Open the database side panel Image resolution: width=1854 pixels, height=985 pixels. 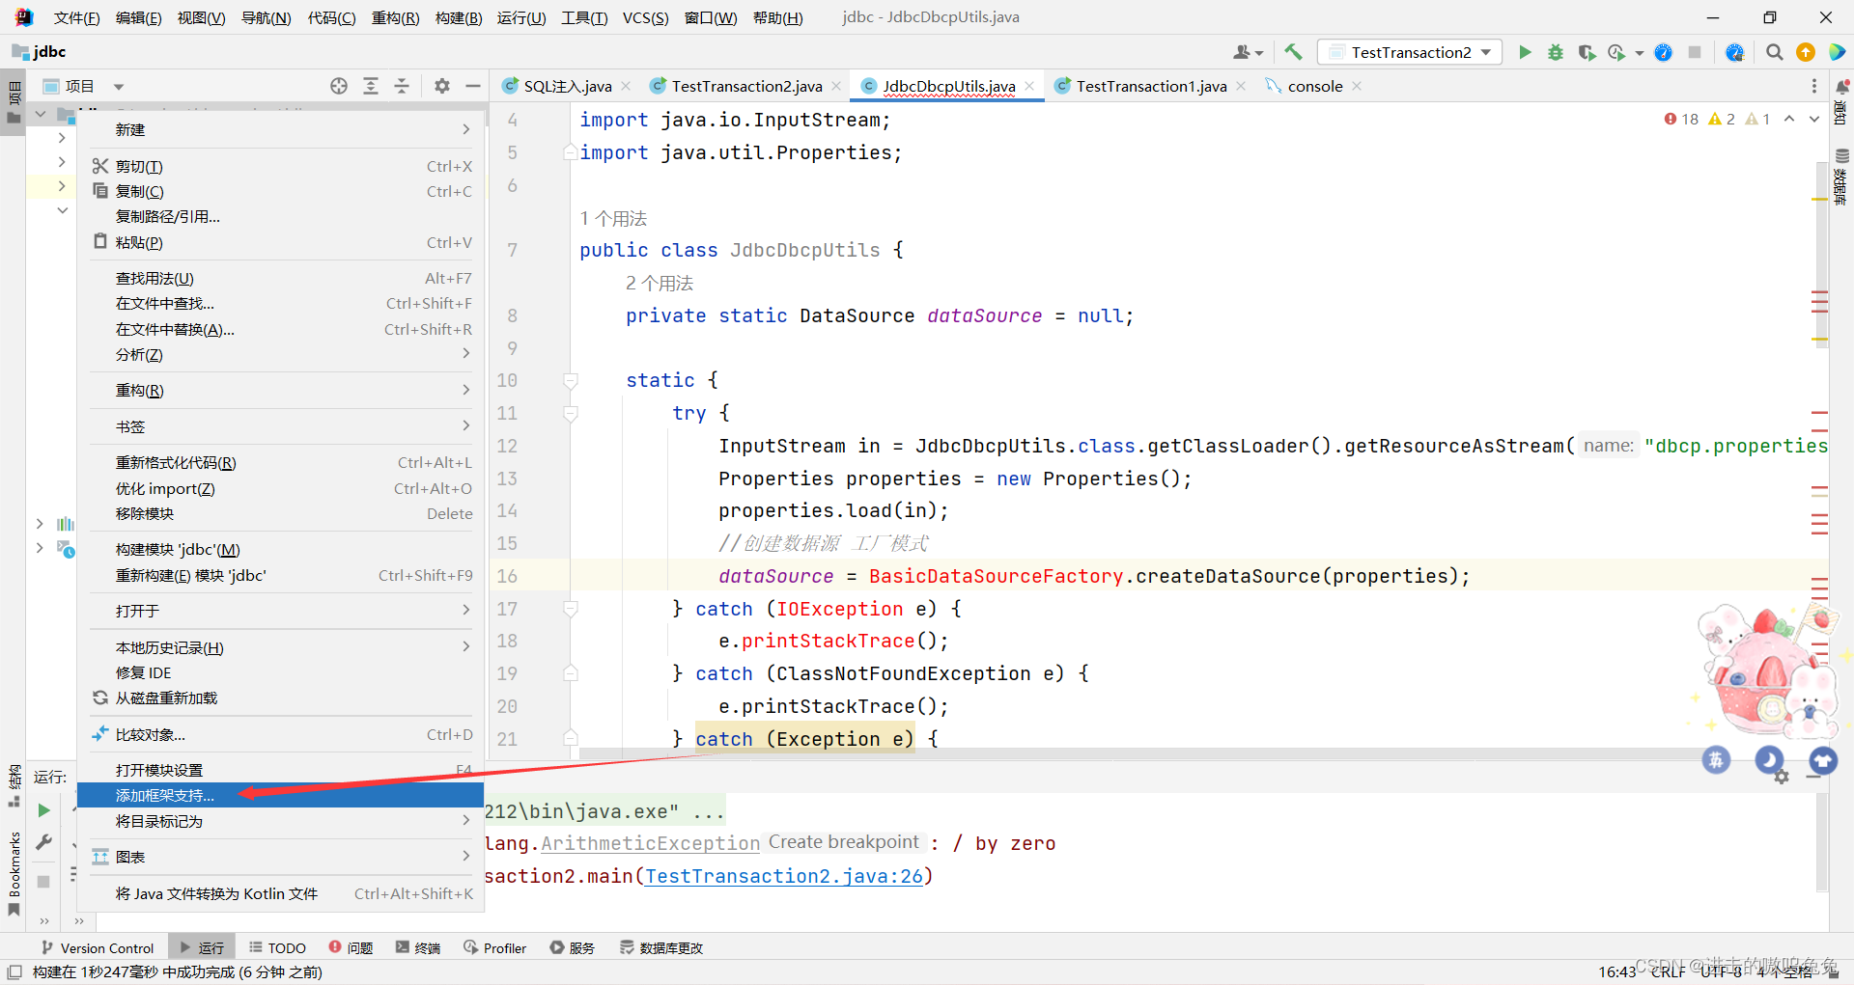pos(1841,177)
